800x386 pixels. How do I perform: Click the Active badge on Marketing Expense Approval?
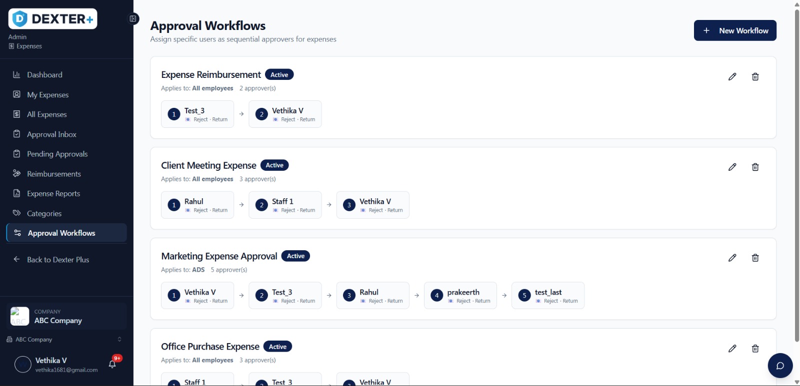click(x=295, y=256)
